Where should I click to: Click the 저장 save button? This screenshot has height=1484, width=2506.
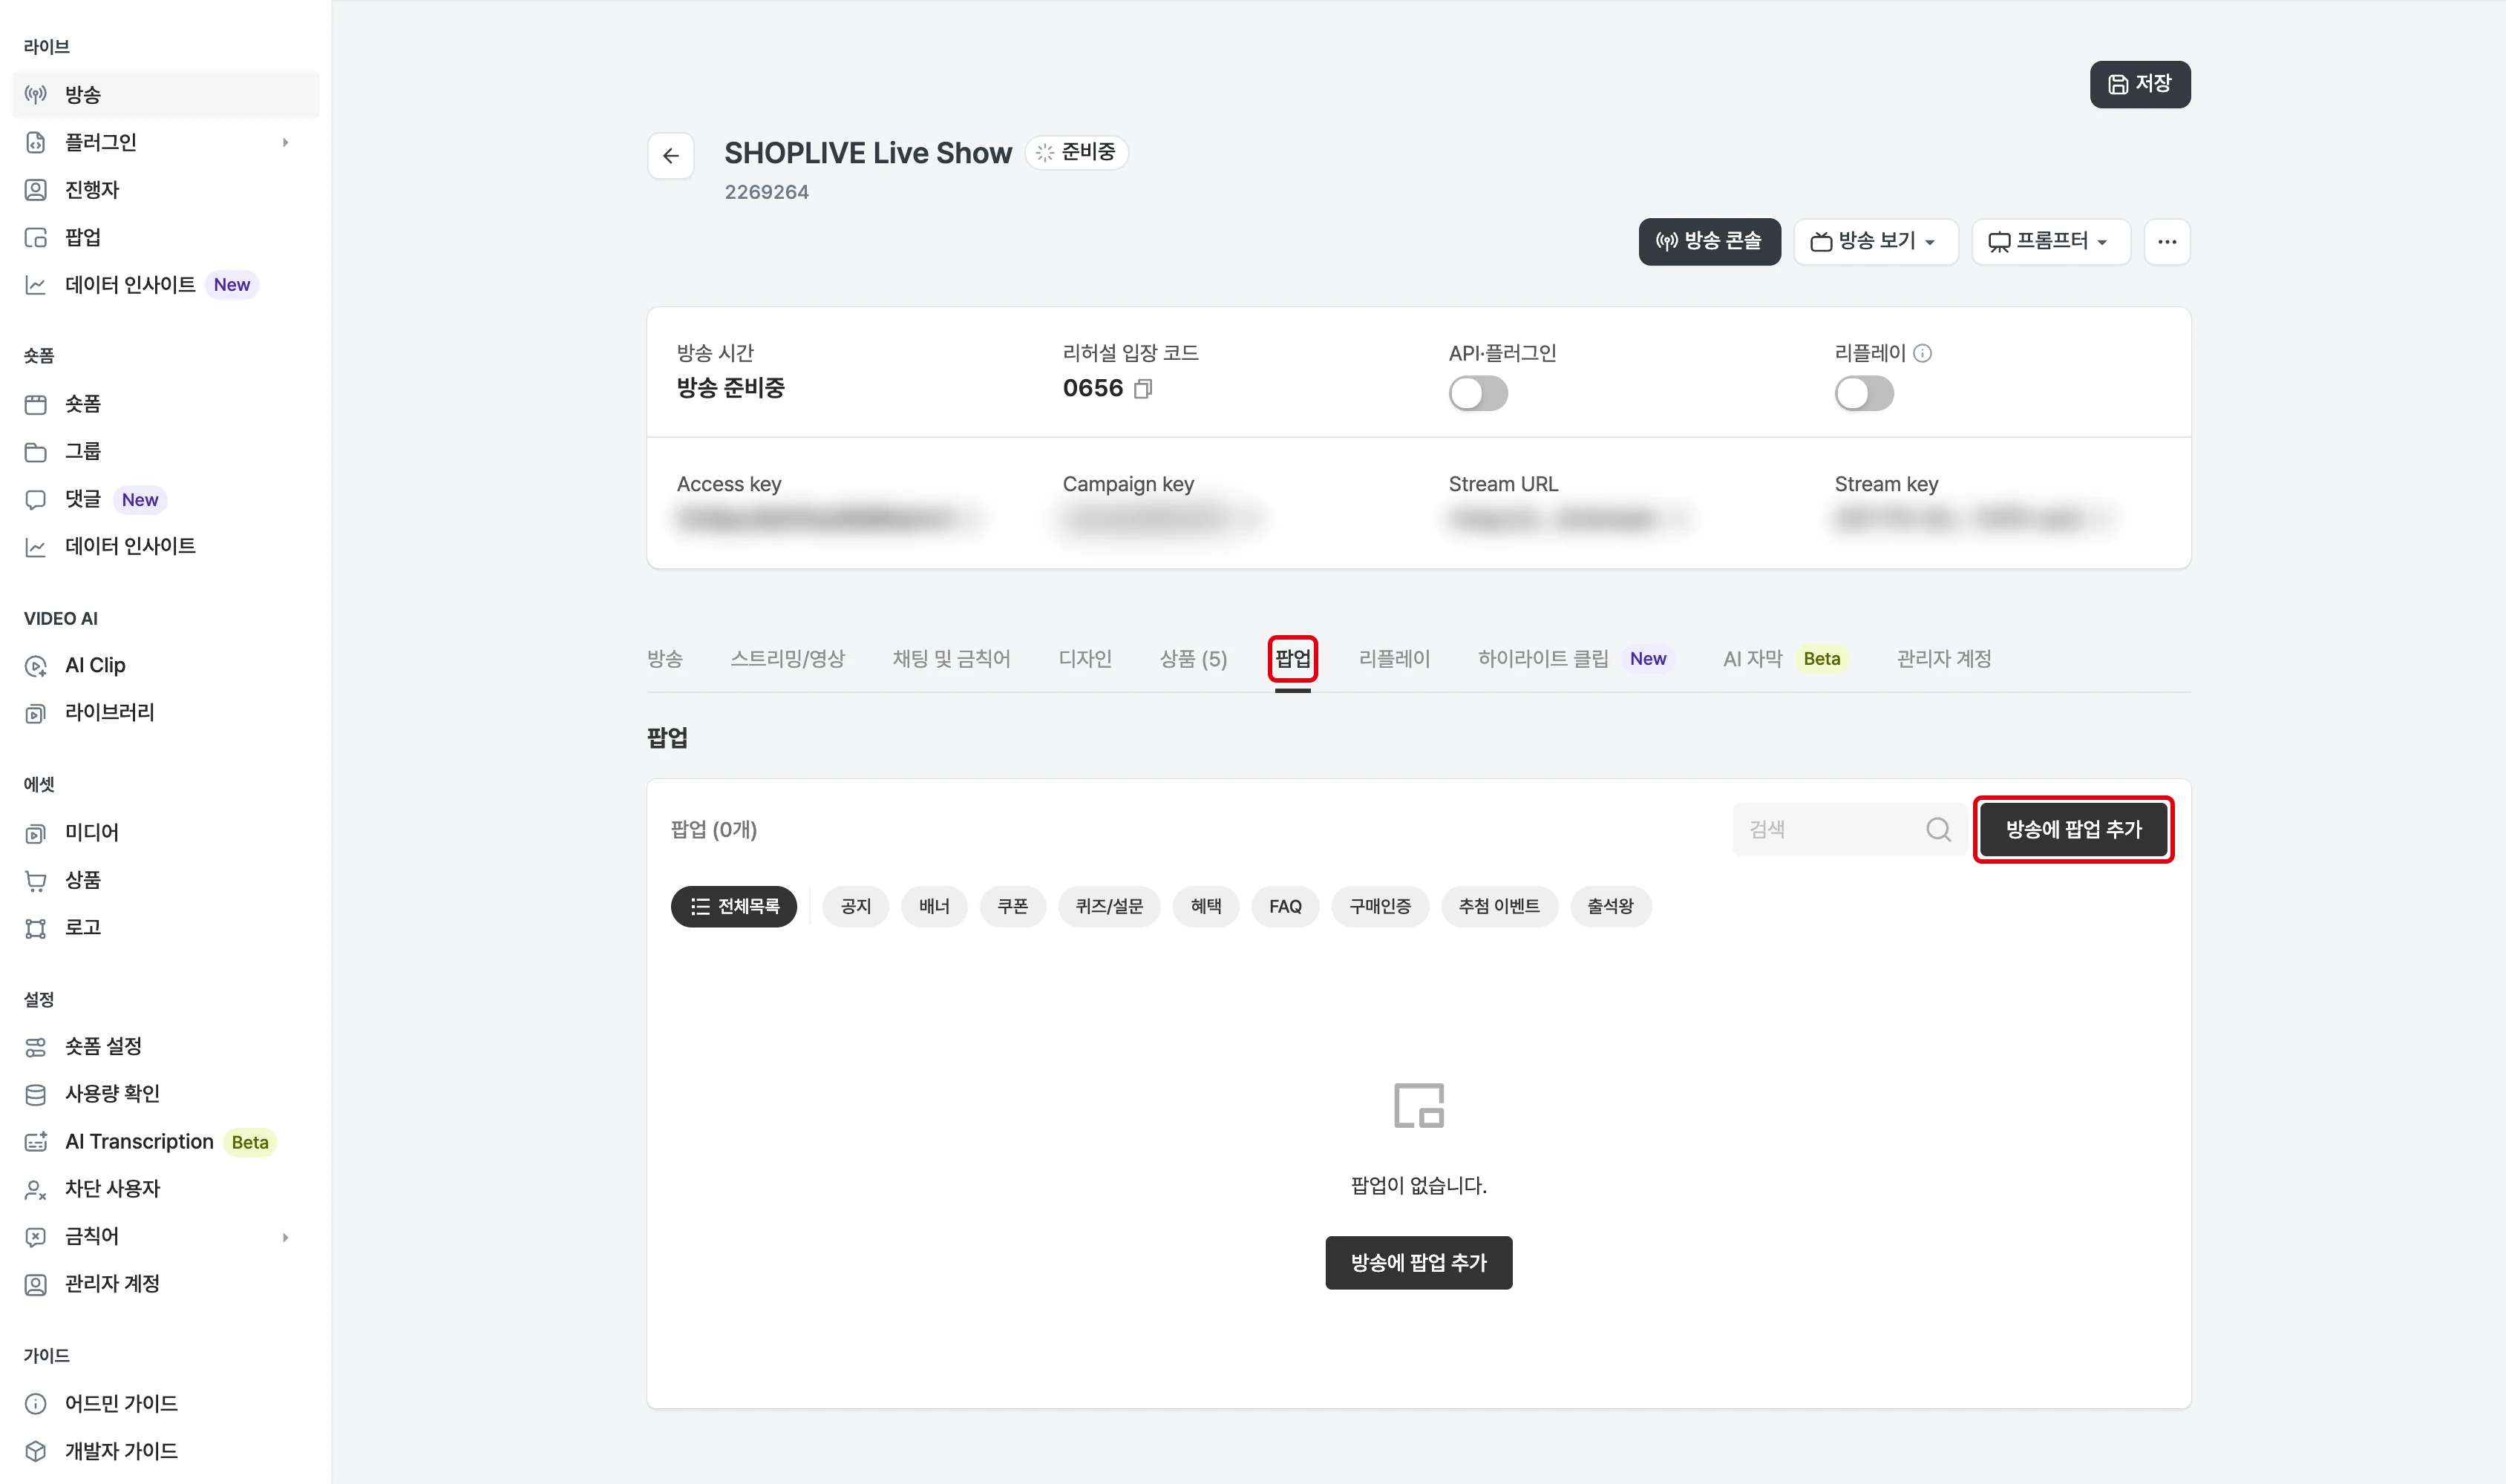(x=2140, y=84)
